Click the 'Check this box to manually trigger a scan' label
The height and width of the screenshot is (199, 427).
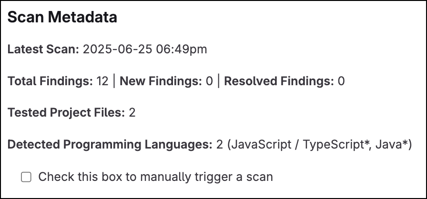click(x=155, y=177)
